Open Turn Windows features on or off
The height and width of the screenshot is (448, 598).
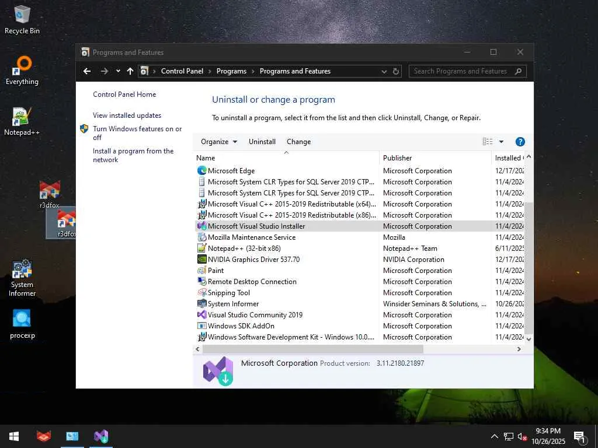click(x=137, y=133)
